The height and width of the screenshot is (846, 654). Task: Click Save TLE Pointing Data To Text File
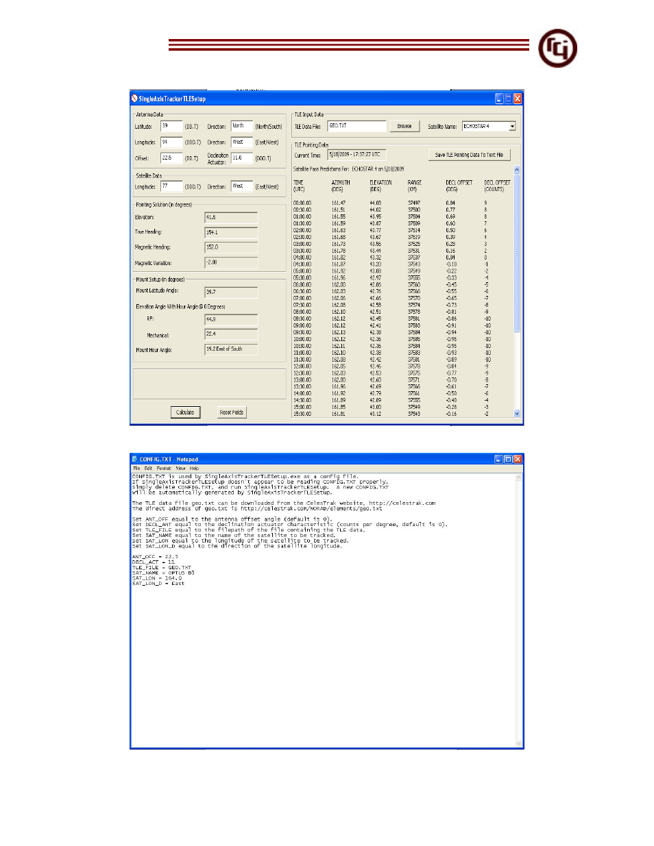pyautogui.click(x=469, y=155)
